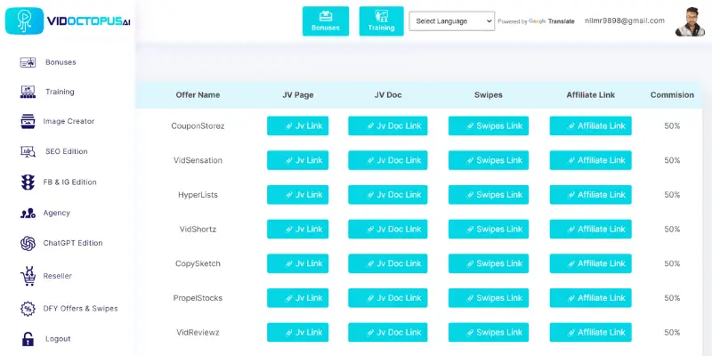The image size is (712, 356).
Task: Select the Logout menu label
Action: (58, 339)
